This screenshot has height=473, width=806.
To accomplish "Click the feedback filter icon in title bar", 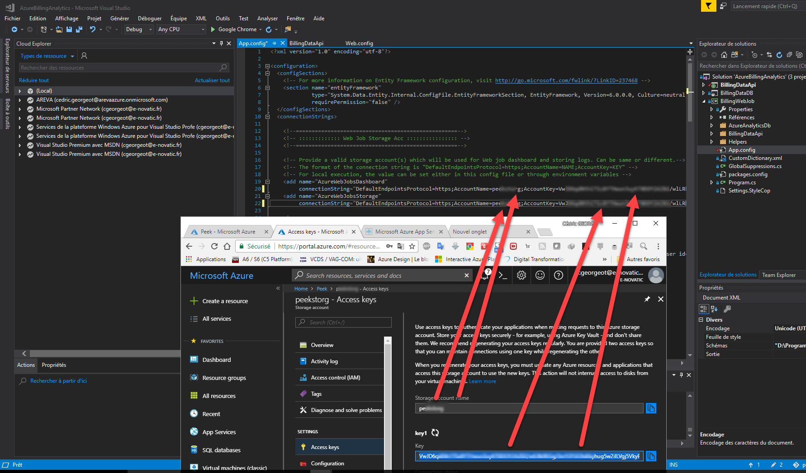I will (x=708, y=6).
